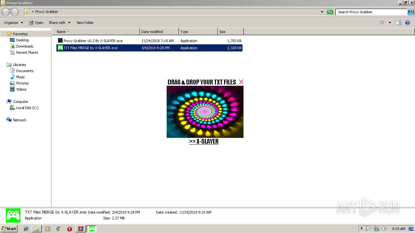Viewport: 415px width, 233px height.
Task: Click the Search Proxy Grabber box
Action: point(371,12)
